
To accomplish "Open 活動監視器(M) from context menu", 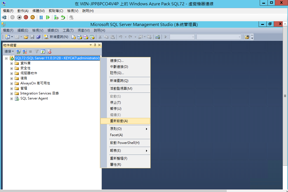I will click(x=125, y=89).
